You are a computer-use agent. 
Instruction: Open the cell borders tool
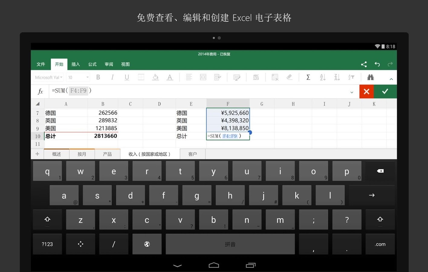(x=141, y=77)
